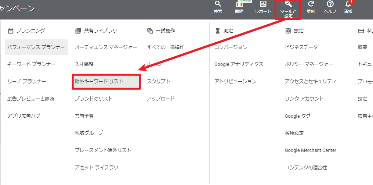Open ビジネスデータ entry
The width and height of the screenshot is (373, 185).
click(x=301, y=47)
